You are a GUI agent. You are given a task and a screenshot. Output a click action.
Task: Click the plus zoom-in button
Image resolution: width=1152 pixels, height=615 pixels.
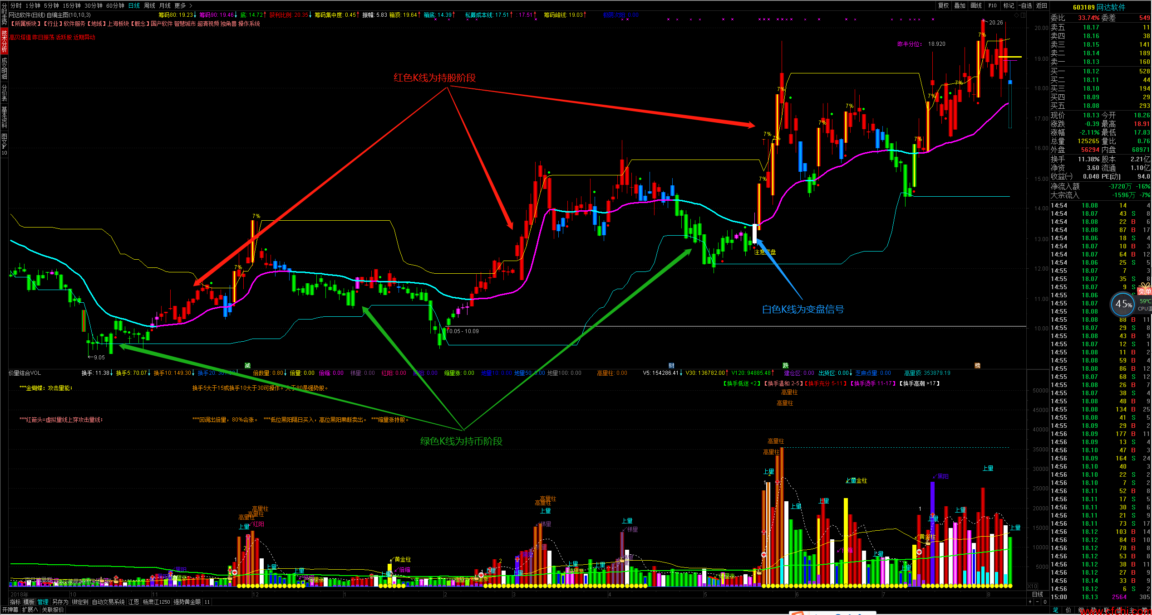(1030, 602)
